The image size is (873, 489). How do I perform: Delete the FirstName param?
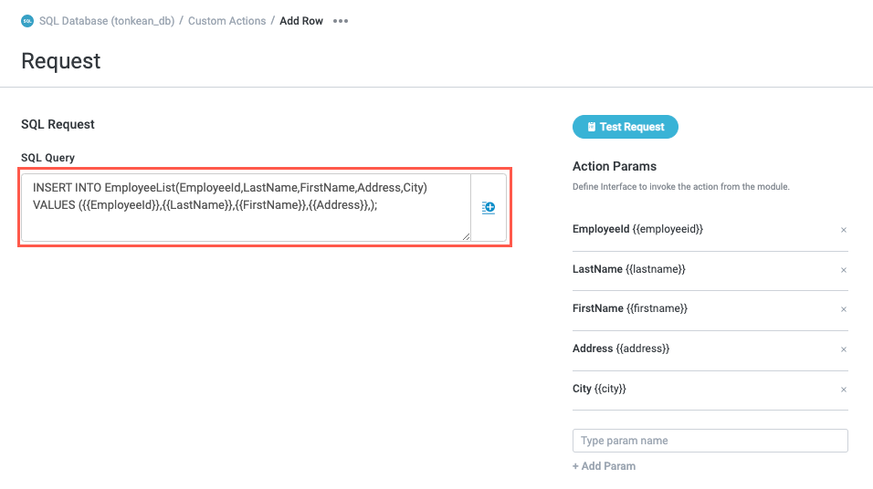click(x=844, y=309)
